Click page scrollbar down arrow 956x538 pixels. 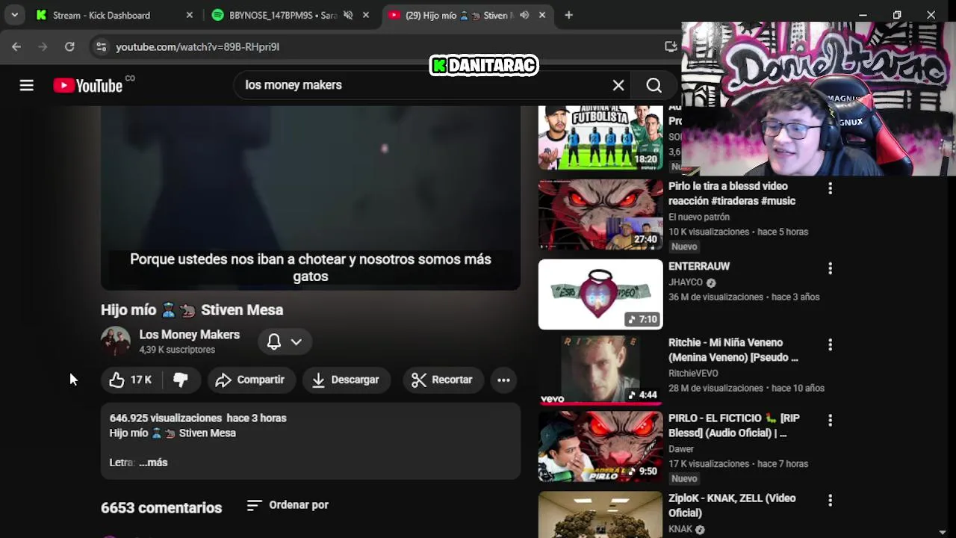tap(943, 532)
